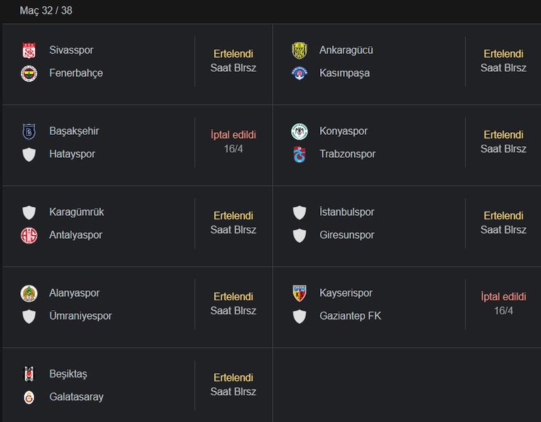Click the Ümraniyespor team name

[80, 316]
